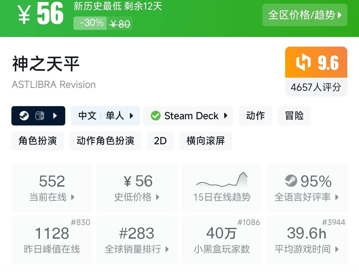359x272 pixels.
Task: Open the 15-day online trend chart
Action: click(222, 187)
